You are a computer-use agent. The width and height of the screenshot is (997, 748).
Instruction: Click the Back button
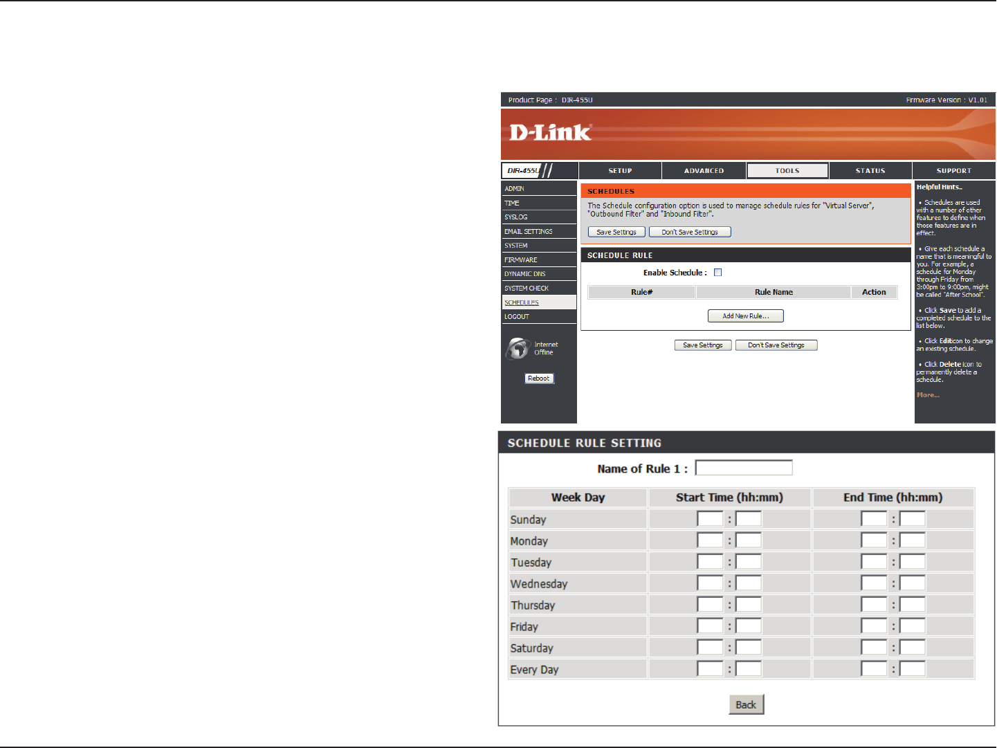746,704
